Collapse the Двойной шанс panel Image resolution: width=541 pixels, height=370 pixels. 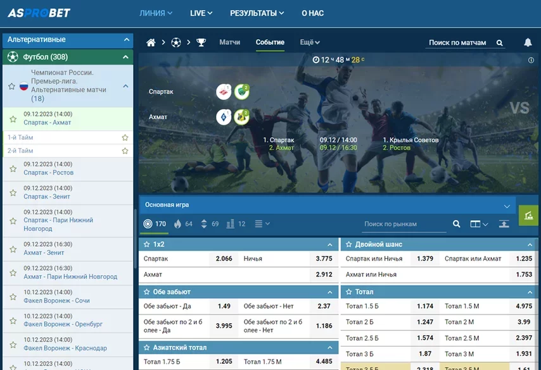coord(530,245)
